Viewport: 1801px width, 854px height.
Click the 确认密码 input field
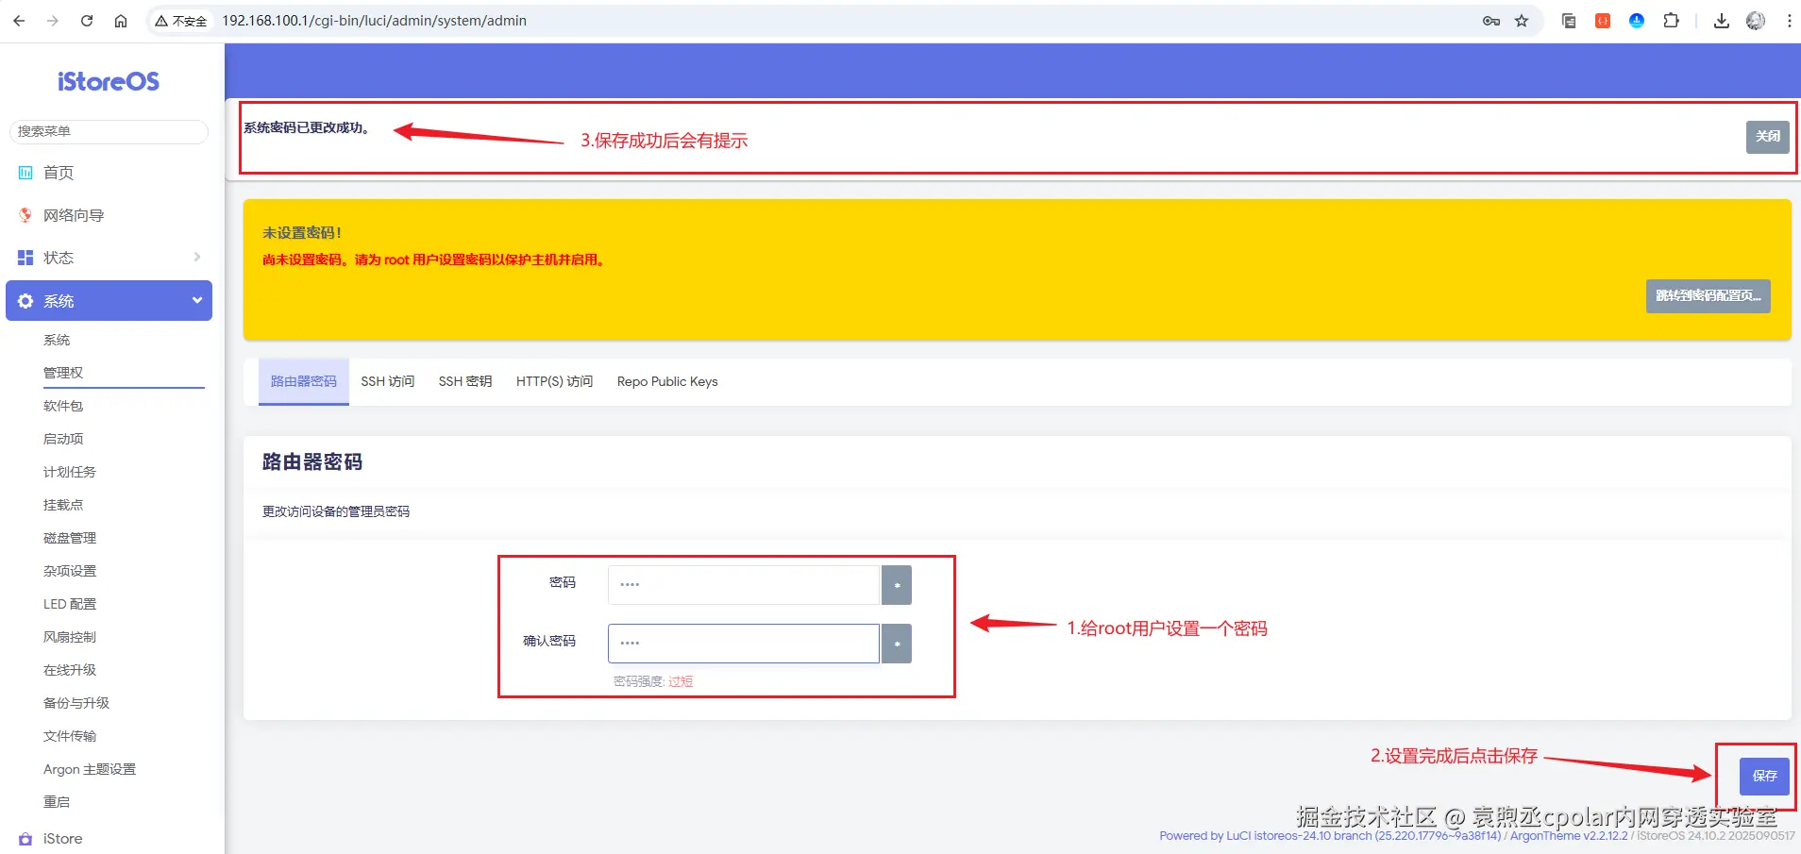(x=744, y=644)
